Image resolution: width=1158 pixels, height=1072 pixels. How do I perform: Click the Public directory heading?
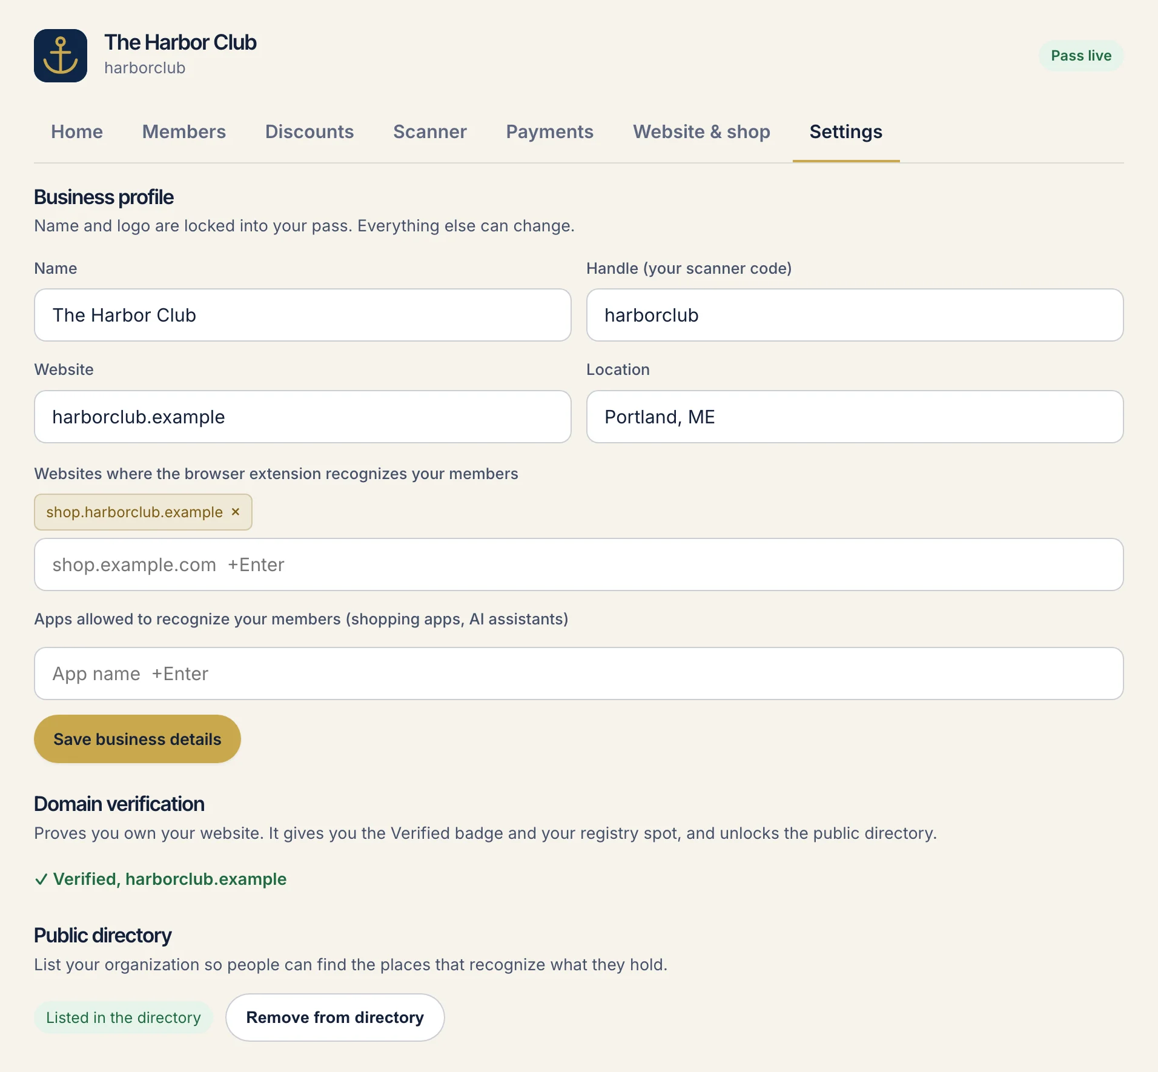(x=103, y=935)
